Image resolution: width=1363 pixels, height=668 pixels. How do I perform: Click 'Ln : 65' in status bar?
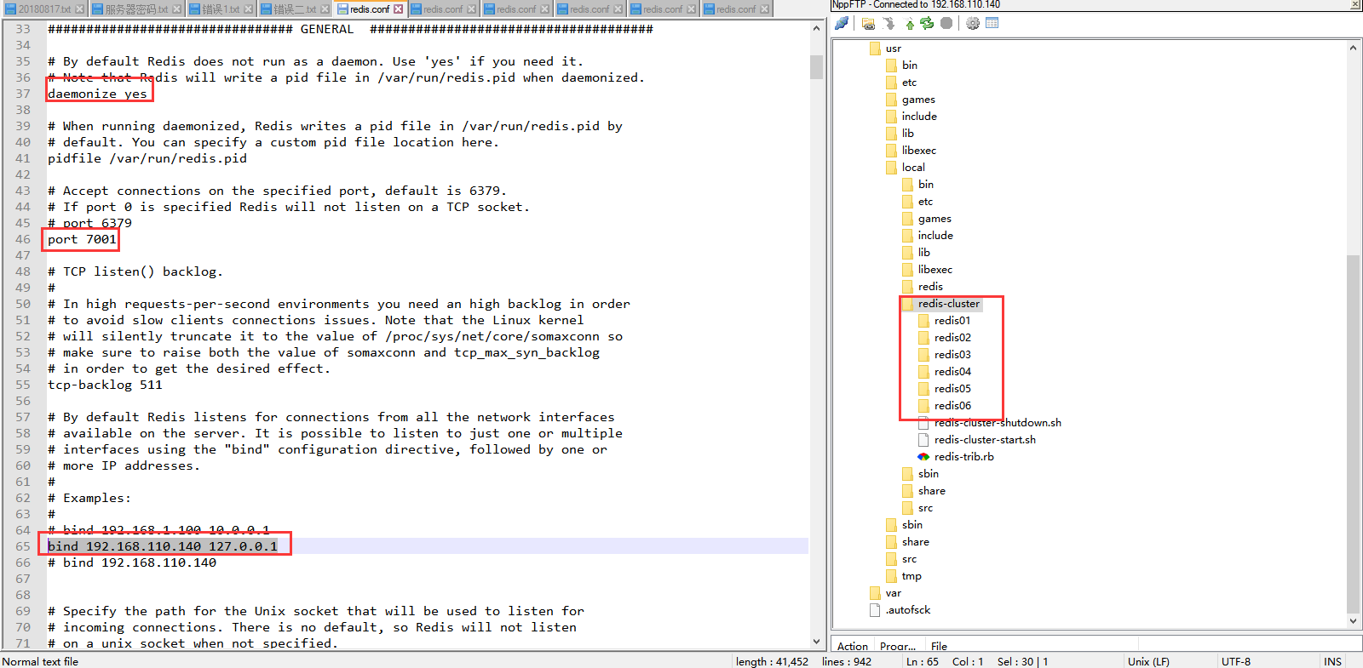[923, 661]
